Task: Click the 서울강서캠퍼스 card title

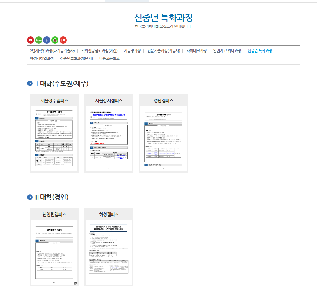Action: (x=109, y=101)
